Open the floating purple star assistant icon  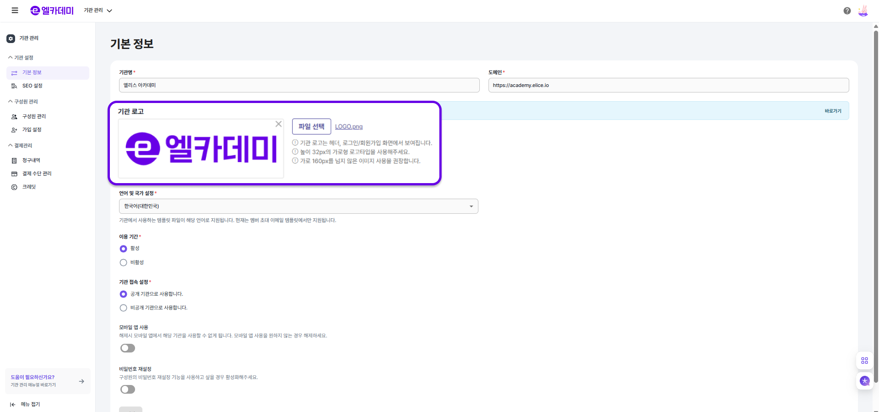click(x=864, y=381)
